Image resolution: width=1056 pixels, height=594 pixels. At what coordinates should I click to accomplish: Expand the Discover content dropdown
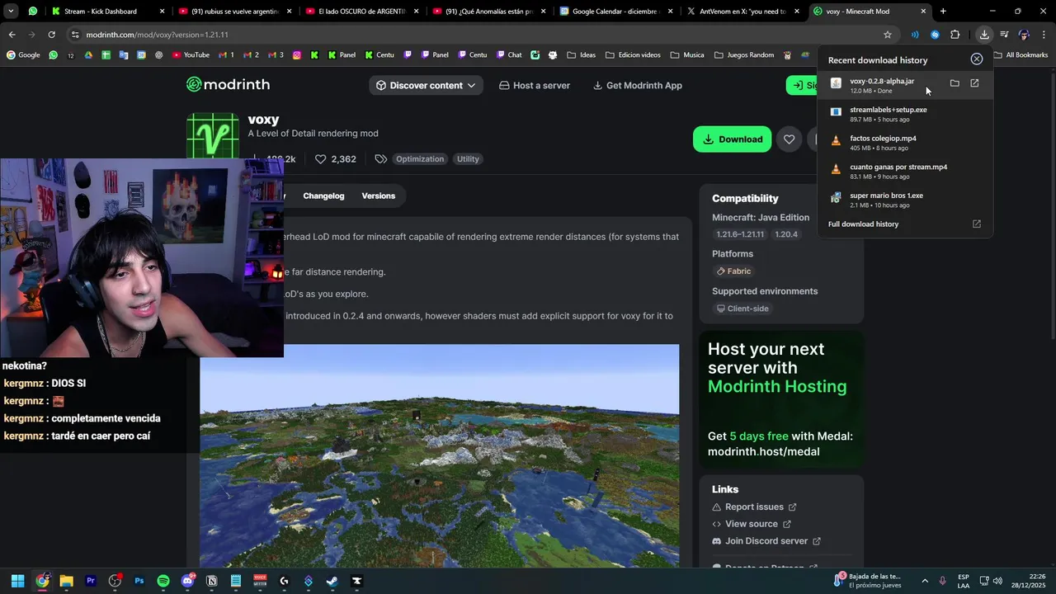coord(426,85)
